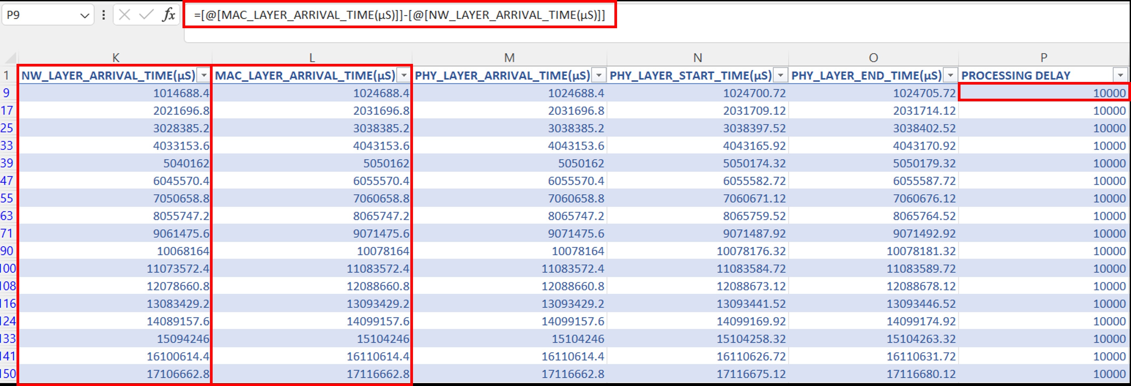1131x386 pixels.
Task: Click cell with value 2031696.8 in column L
Action: (312, 110)
